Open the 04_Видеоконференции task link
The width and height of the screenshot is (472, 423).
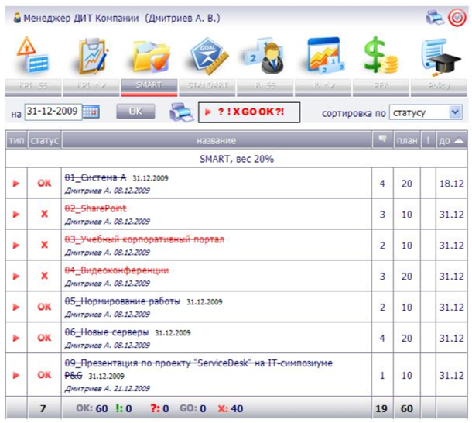(x=117, y=270)
